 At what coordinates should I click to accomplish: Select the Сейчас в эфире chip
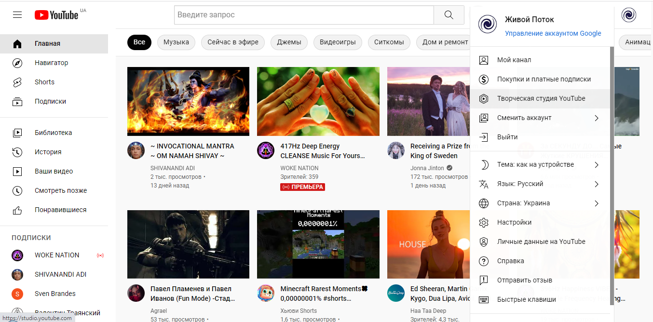coord(233,42)
